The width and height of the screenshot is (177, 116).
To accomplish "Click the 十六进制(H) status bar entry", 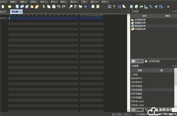I will (141, 115).
